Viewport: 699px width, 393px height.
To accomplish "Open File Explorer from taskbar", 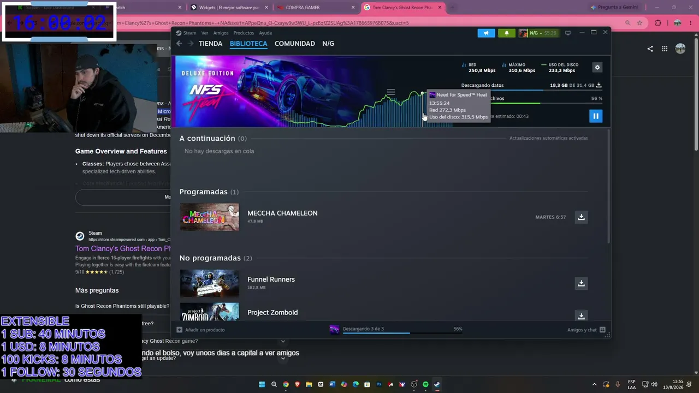I will pos(309,384).
